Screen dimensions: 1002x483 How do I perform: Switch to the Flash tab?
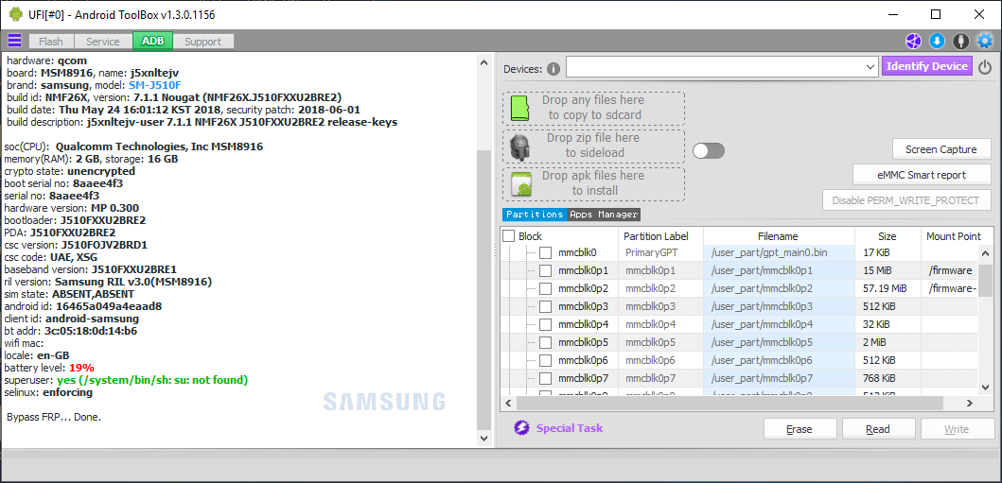pyautogui.click(x=51, y=42)
